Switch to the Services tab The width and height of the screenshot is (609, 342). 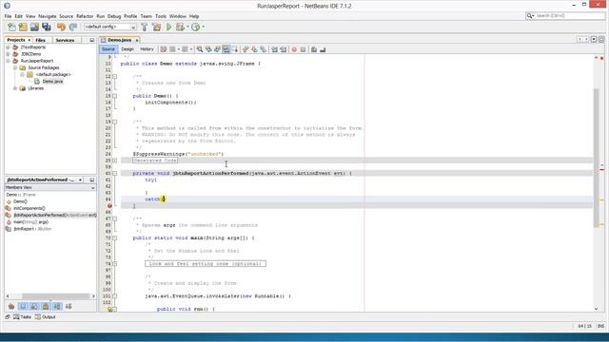point(65,40)
